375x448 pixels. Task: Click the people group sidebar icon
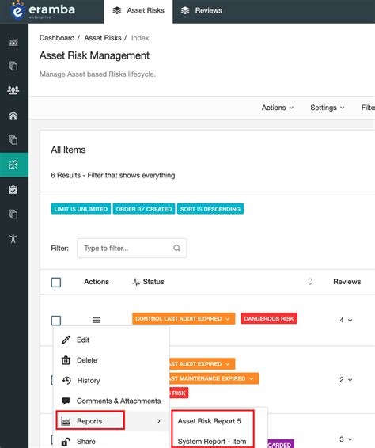tap(13, 90)
